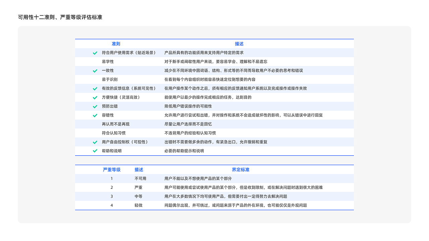Select the 易学性 criterion cell
Viewport: 429px width, 241px height.
click(x=108, y=62)
